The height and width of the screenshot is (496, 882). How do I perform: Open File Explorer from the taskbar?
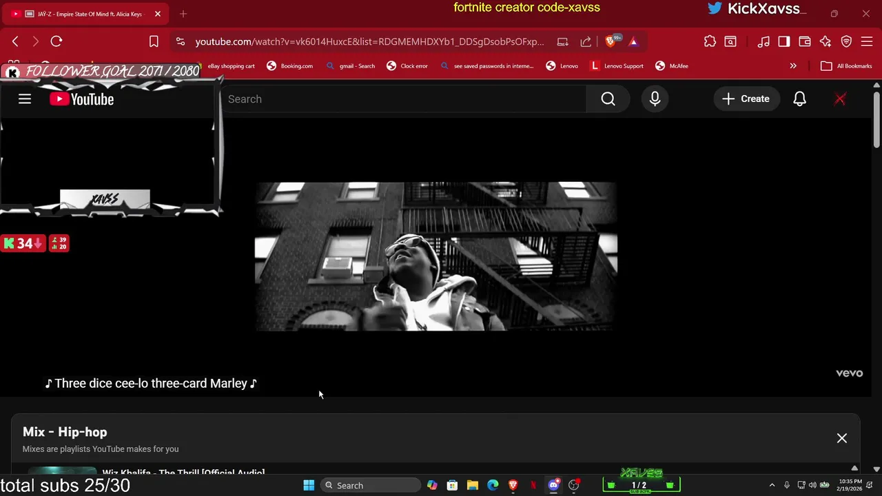tap(473, 486)
